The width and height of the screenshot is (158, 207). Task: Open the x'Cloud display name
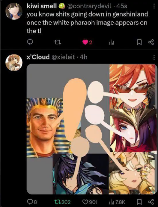tap(38, 57)
